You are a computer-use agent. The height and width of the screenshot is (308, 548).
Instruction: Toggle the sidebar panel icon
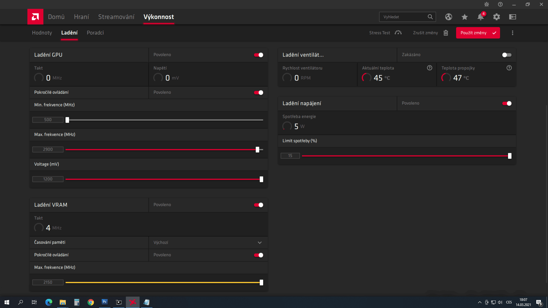(x=513, y=17)
